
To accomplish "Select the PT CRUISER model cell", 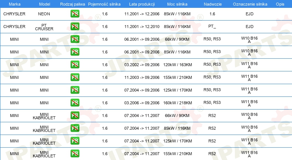I will click(x=44, y=27).
